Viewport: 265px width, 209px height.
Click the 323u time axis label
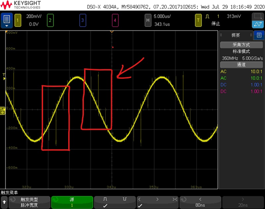pos(26,187)
